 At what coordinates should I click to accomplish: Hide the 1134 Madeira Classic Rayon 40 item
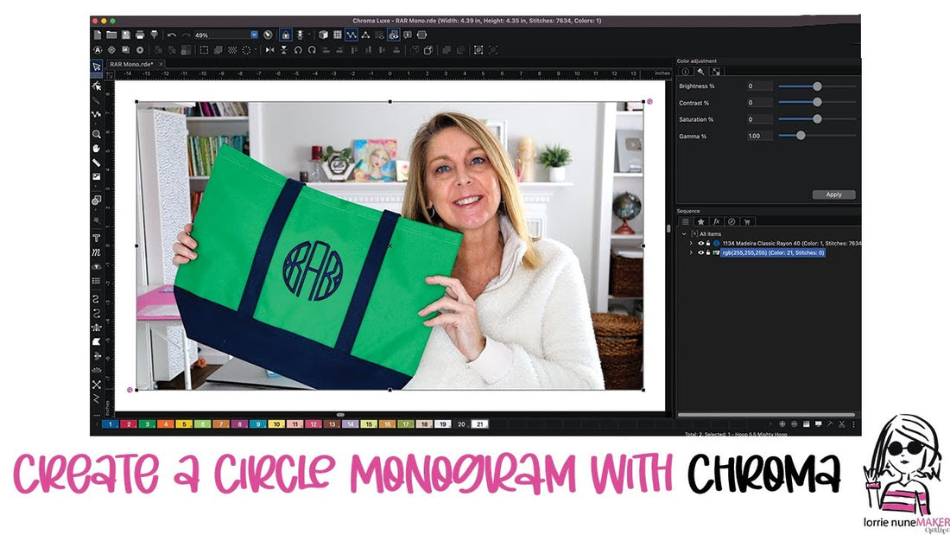pyautogui.click(x=701, y=243)
